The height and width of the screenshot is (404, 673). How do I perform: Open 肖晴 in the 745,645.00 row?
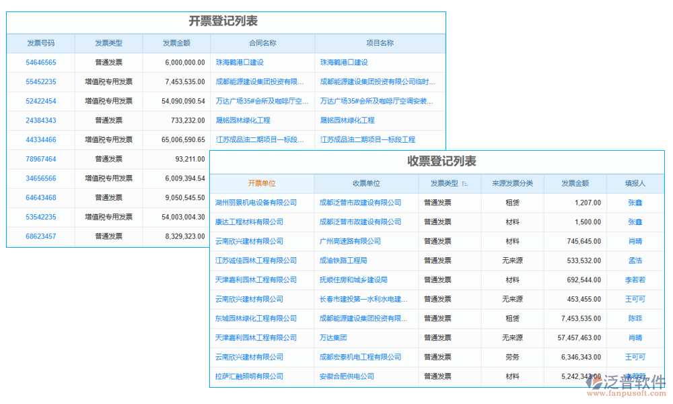tap(635, 241)
